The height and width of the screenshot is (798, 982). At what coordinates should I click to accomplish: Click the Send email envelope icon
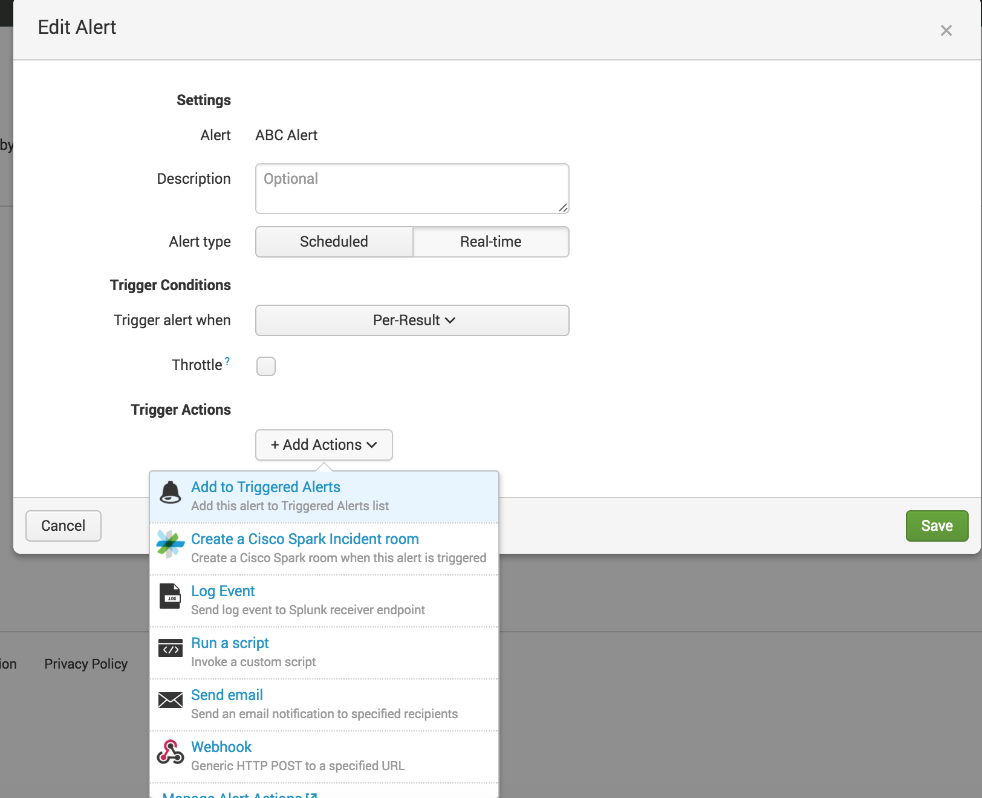(x=171, y=700)
